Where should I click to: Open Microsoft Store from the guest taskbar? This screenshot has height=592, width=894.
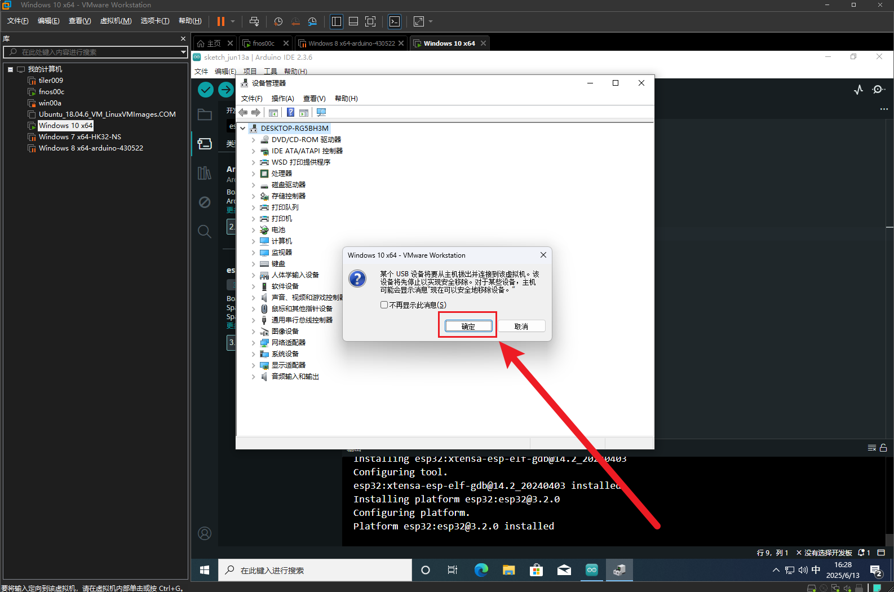click(536, 570)
